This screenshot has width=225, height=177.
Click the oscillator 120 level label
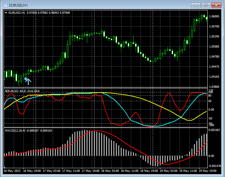[x=211, y=90]
